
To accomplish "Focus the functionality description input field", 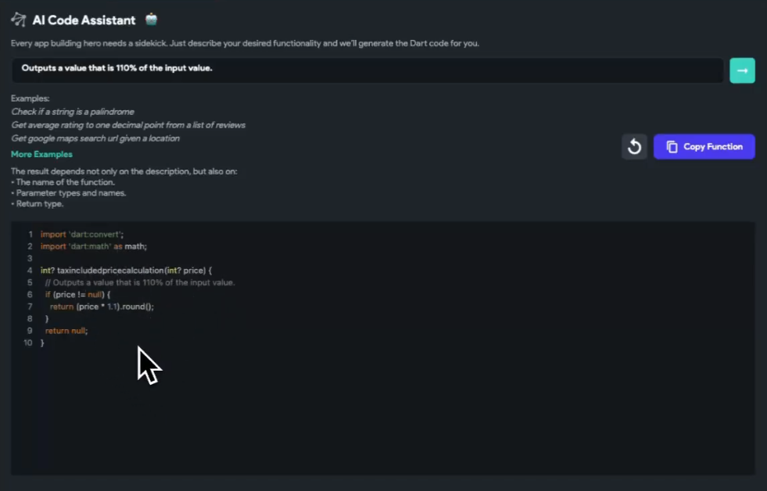I will pos(367,70).
